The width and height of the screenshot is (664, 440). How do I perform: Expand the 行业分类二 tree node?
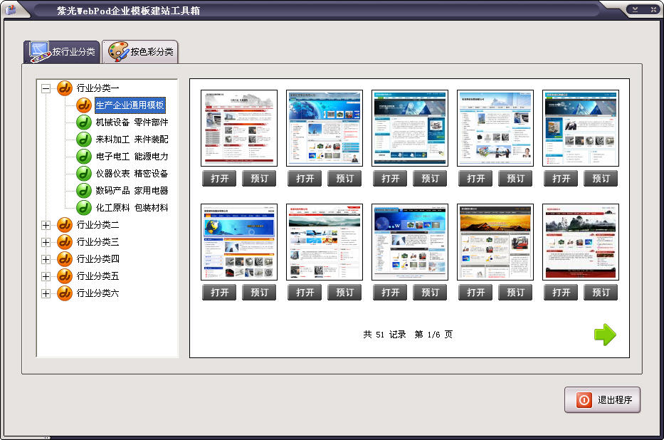(x=46, y=225)
